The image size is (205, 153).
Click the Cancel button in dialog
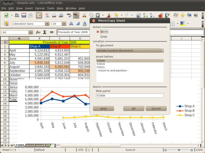(x=156, y=108)
